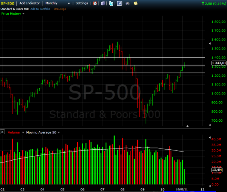
Task: Click the Standard & Poors 500 name text
Action: (14, 9)
